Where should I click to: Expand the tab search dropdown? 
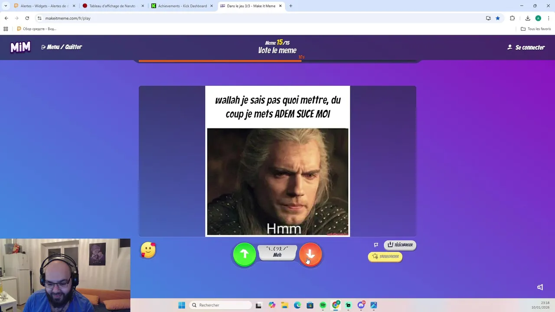6,6
